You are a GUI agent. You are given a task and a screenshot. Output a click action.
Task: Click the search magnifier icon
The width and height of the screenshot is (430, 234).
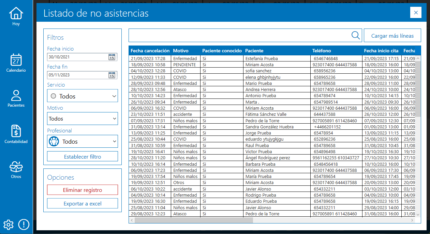355,35
